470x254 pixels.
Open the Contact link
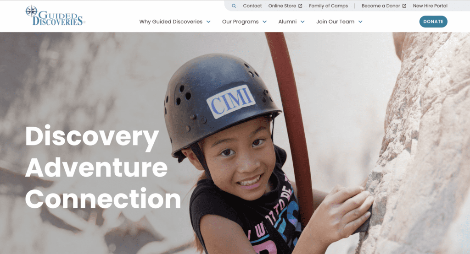point(252,5)
